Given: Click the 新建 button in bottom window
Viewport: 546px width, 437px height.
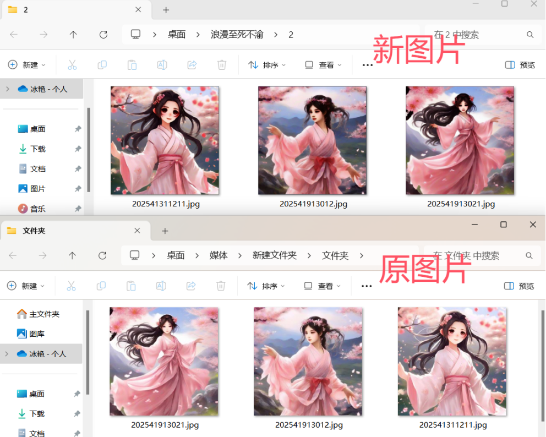Looking at the screenshot, I should (26, 286).
